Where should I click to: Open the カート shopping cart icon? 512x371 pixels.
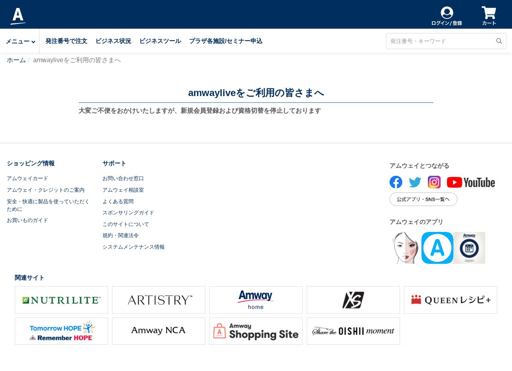[x=489, y=16]
